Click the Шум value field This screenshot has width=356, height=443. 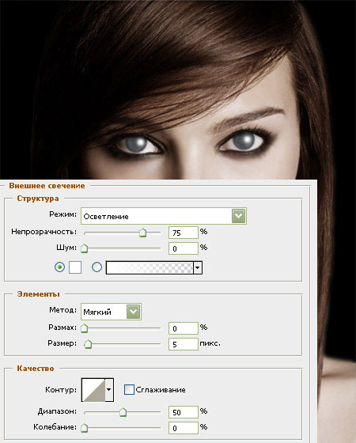click(x=184, y=248)
